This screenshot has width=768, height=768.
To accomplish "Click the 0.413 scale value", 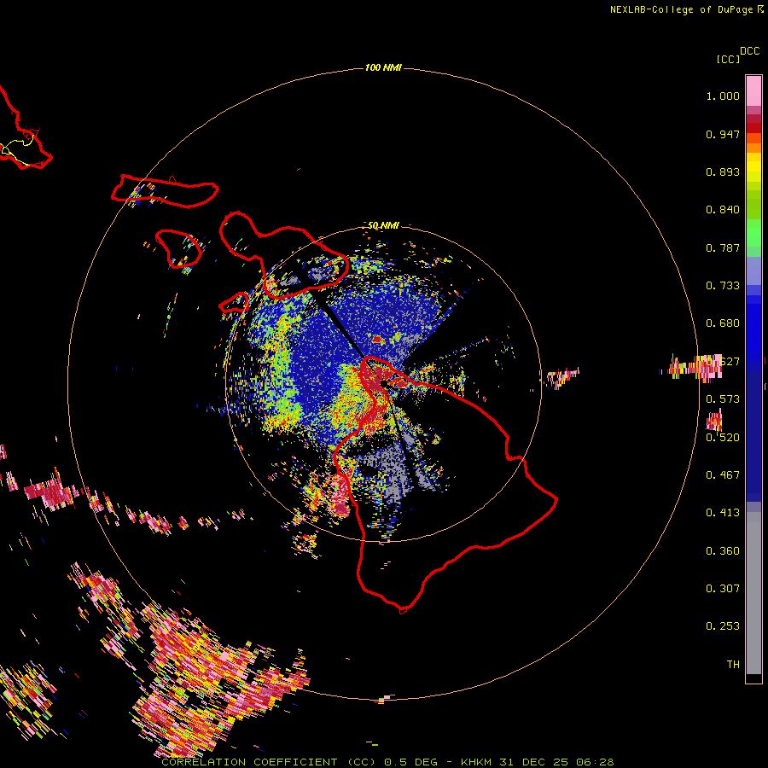I will 723,513.
